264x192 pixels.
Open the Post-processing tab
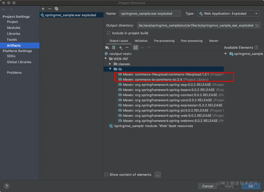(x=192, y=41)
